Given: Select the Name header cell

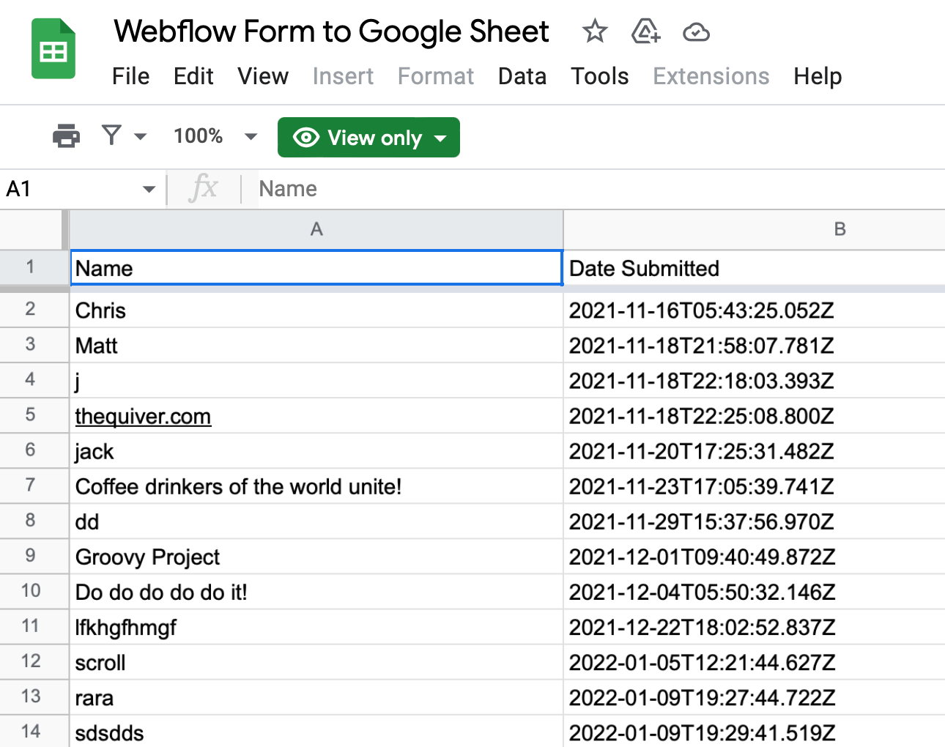Looking at the screenshot, I should click(316, 268).
